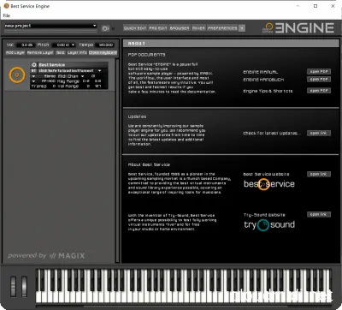The image size is (342, 310).
Task: Click the about icon next to Preferences
Action: pyautogui.click(x=242, y=28)
